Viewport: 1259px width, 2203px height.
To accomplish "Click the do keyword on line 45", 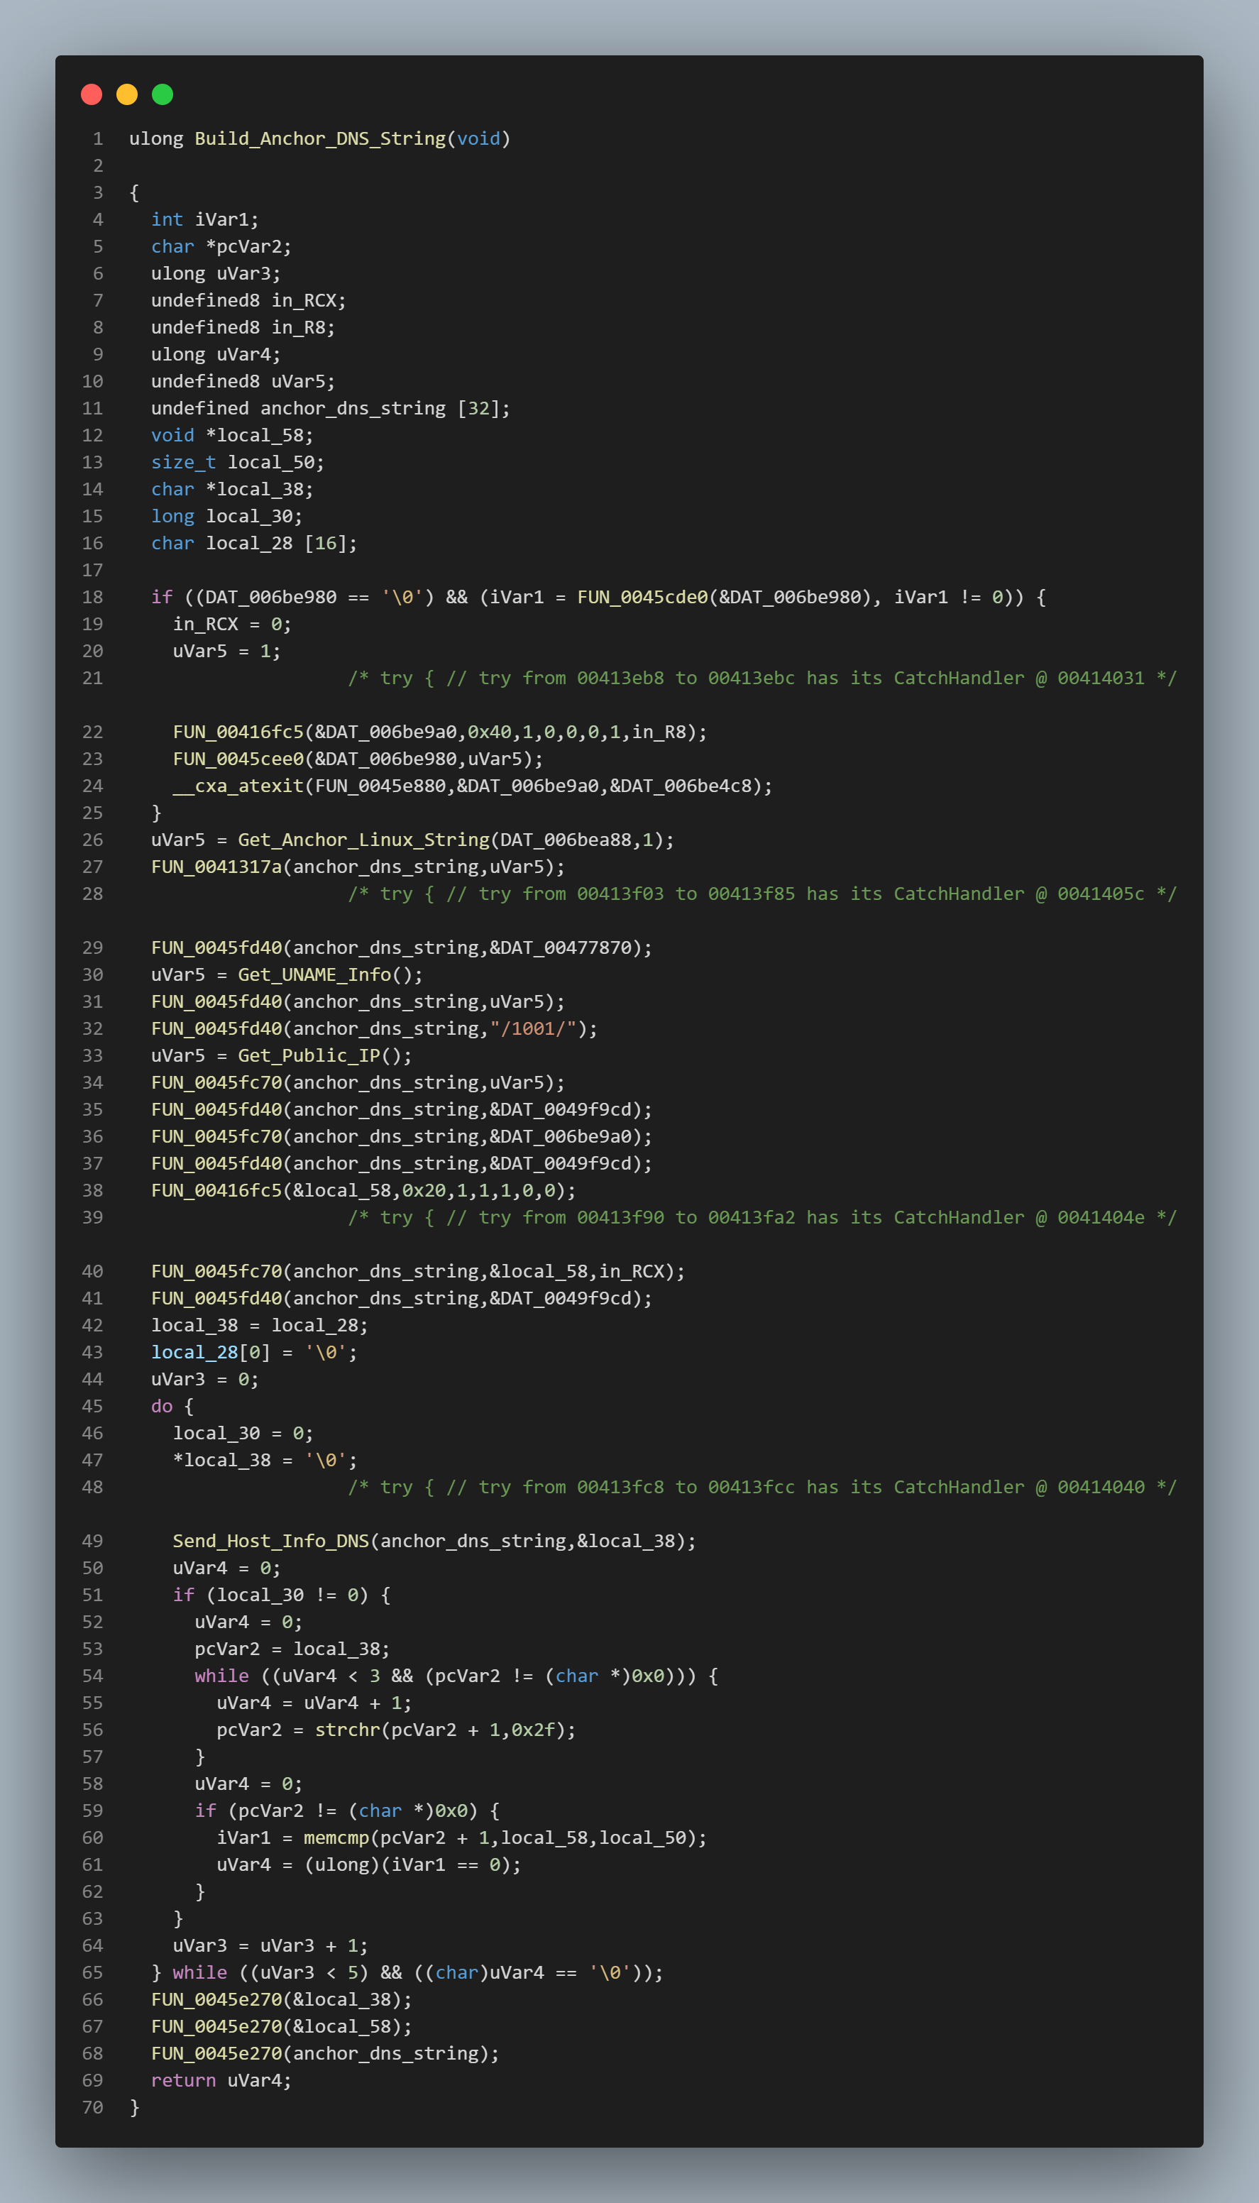I will (x=162, y=1406).
